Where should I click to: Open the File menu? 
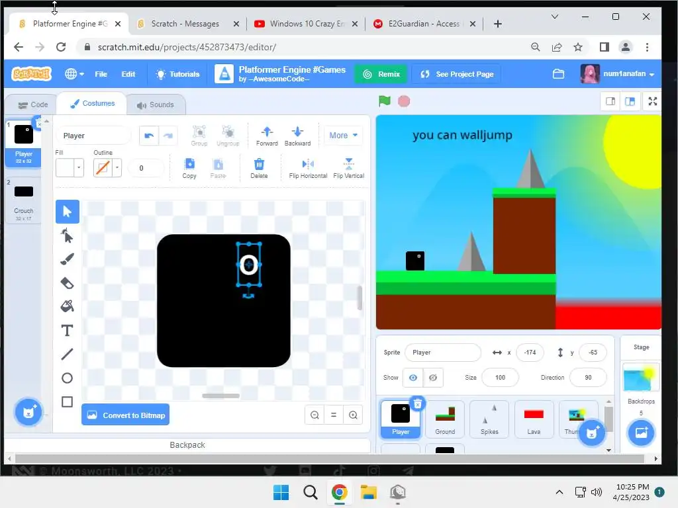[101, 74]
